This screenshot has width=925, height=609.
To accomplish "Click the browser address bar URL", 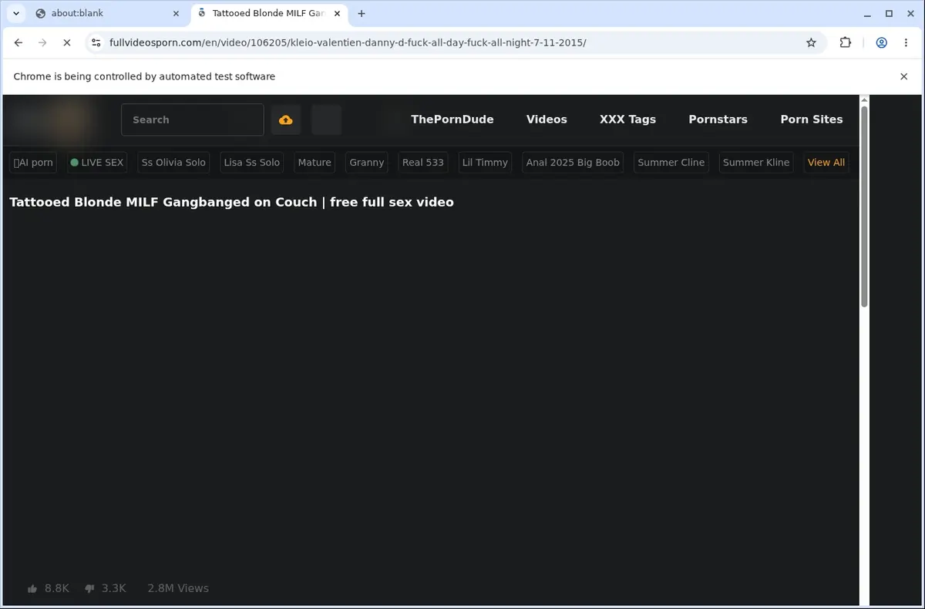I will pos(348,42).
